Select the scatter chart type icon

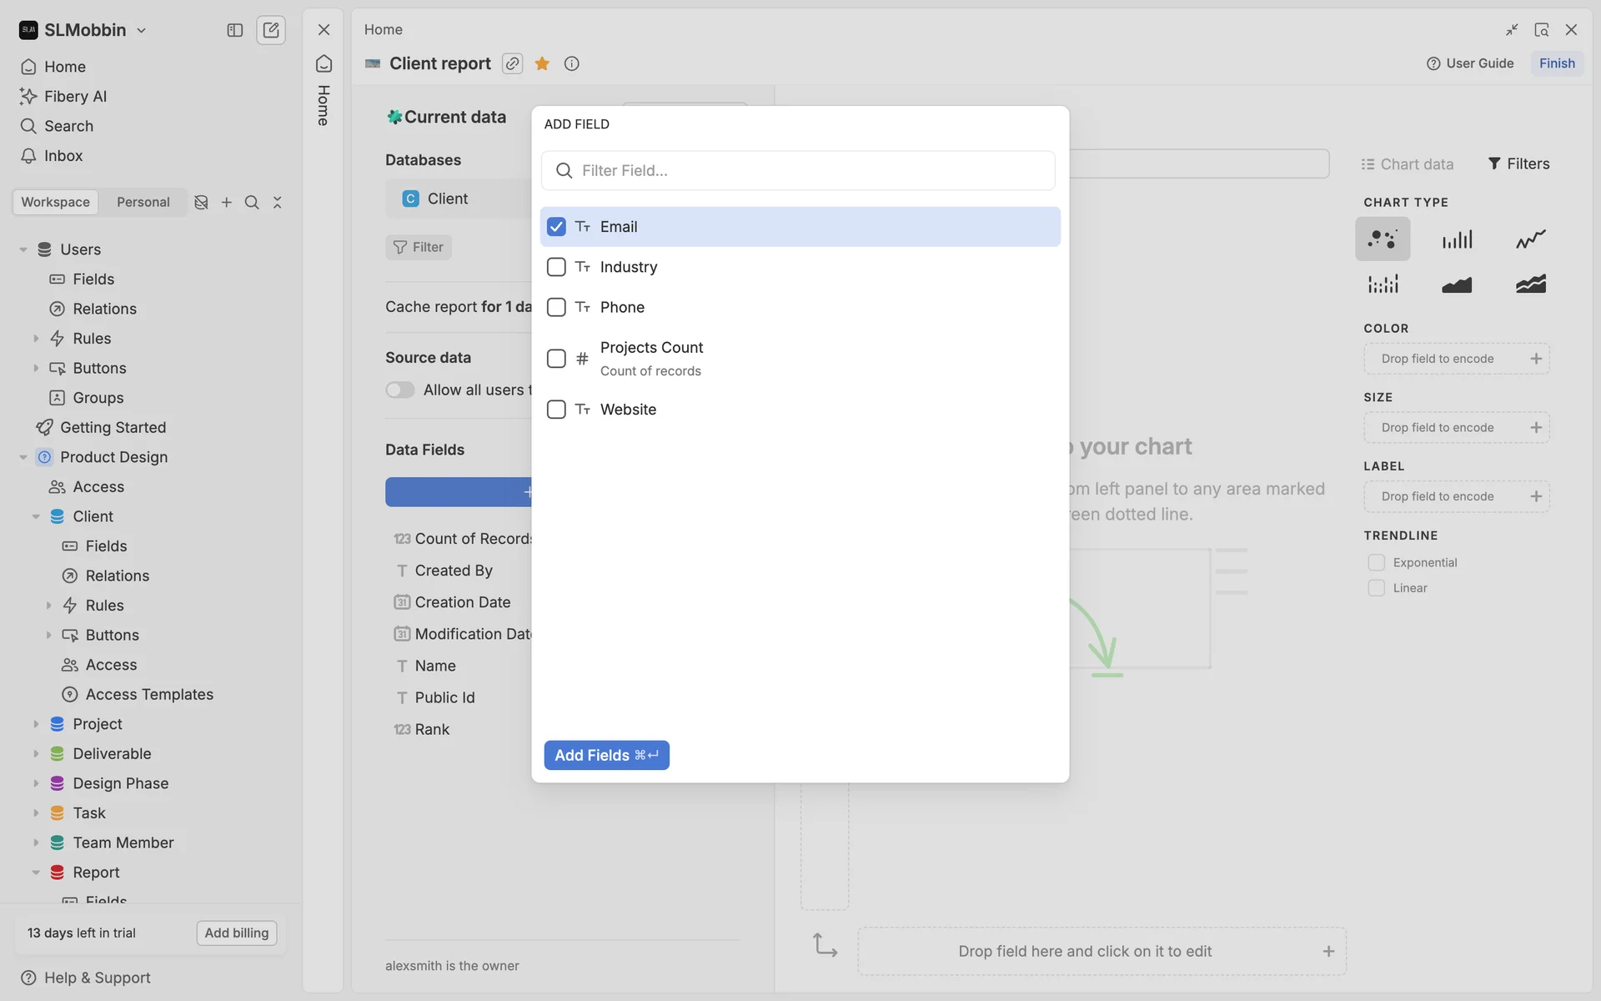(x=1382, y=239)
